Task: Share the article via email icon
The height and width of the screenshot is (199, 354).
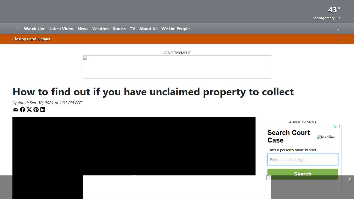Action: tap(16, 110)
